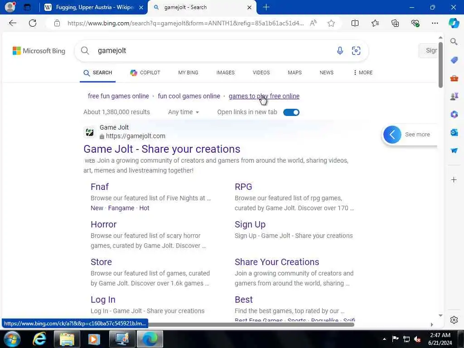Image resolution: width=464 pixels, height=348 pixels.
Task: Reload the page with refresh icon
Action: coord(33,23)
